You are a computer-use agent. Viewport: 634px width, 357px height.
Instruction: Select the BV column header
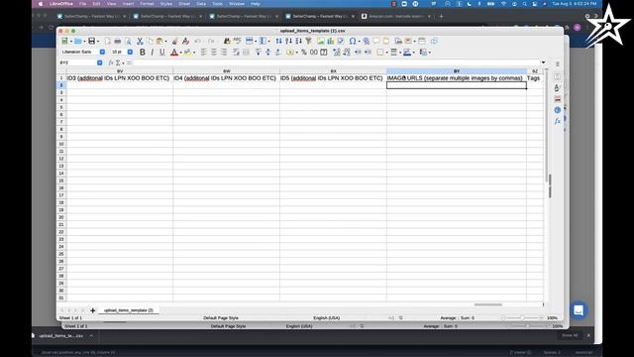120,71
